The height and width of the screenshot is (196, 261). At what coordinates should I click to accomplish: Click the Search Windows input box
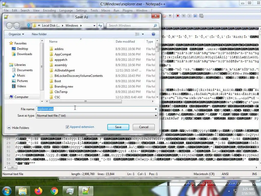pos(130,26)
